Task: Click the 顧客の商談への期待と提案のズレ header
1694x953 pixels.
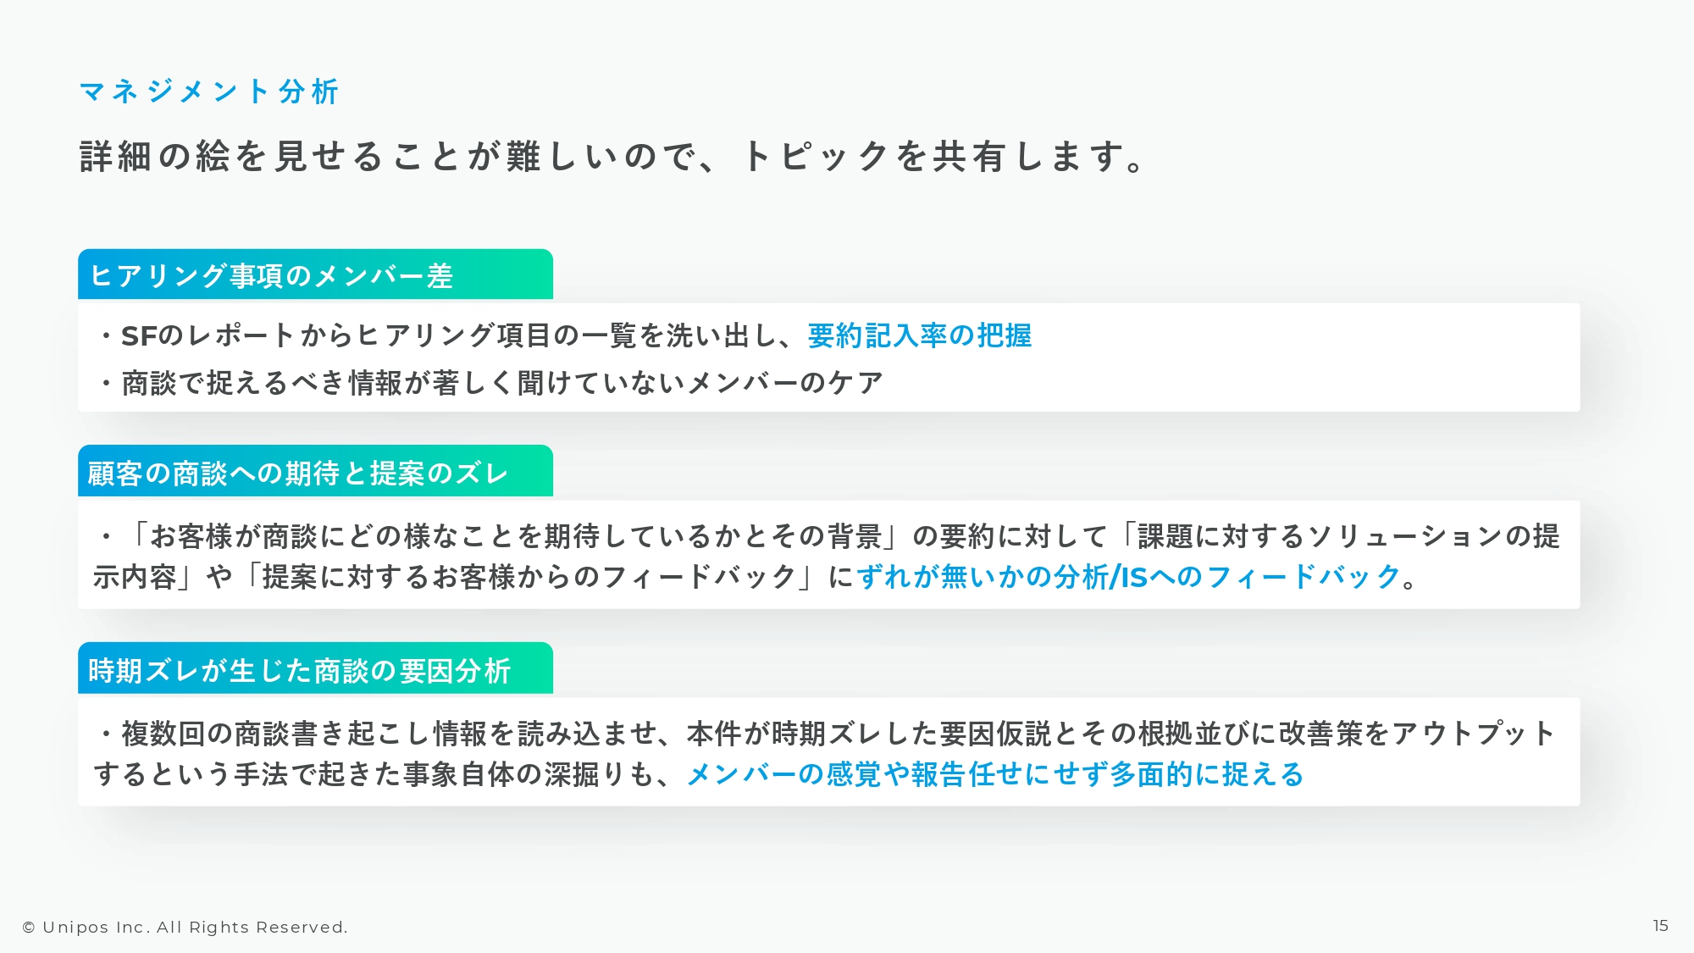Action: 297,474
